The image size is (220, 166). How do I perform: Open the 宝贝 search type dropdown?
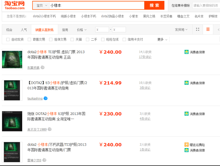tap(41, 5)
